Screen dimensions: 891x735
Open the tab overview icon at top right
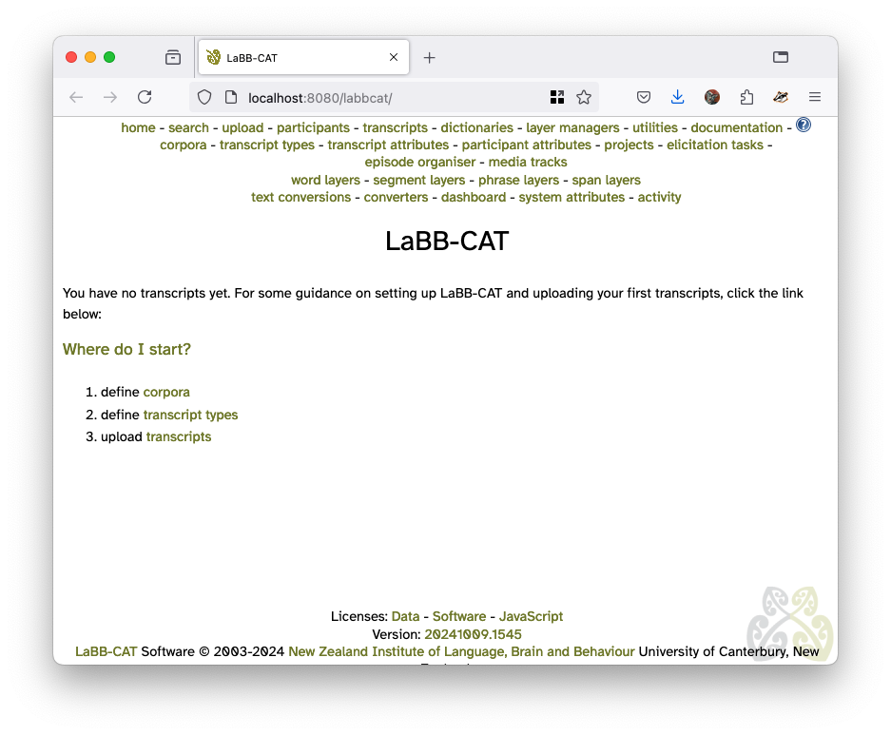pyautogui.click(x=781, y=57)
